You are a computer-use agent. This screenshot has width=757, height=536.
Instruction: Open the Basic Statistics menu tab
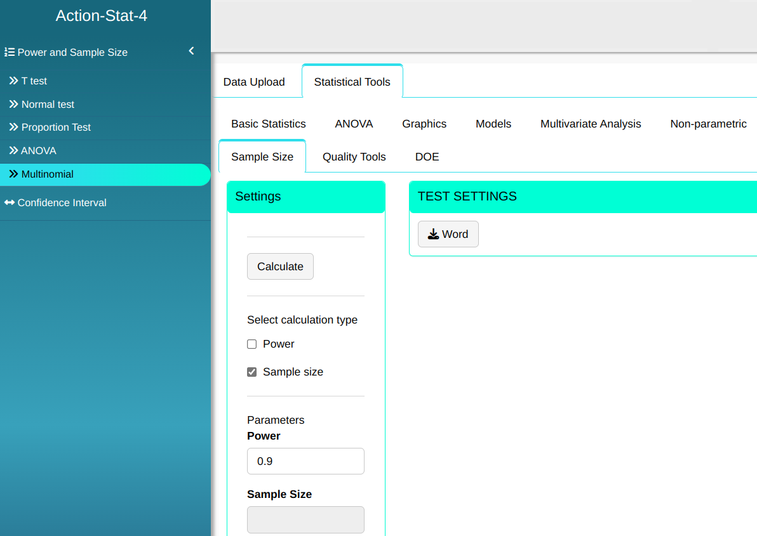pyautogui.click(x=268, y=124)
